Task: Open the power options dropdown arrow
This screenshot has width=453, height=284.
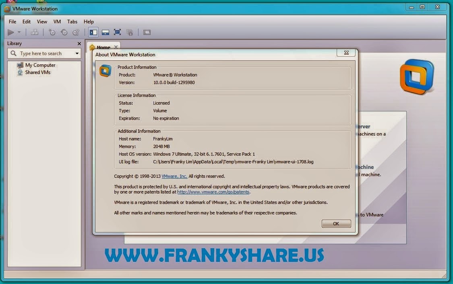Action: click(x=19, y=32)
